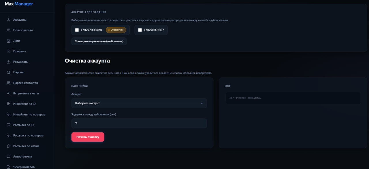Open the Профиль menu item
Image resolution: width=369 pixels, height=169 pixels.
(20, 51)
